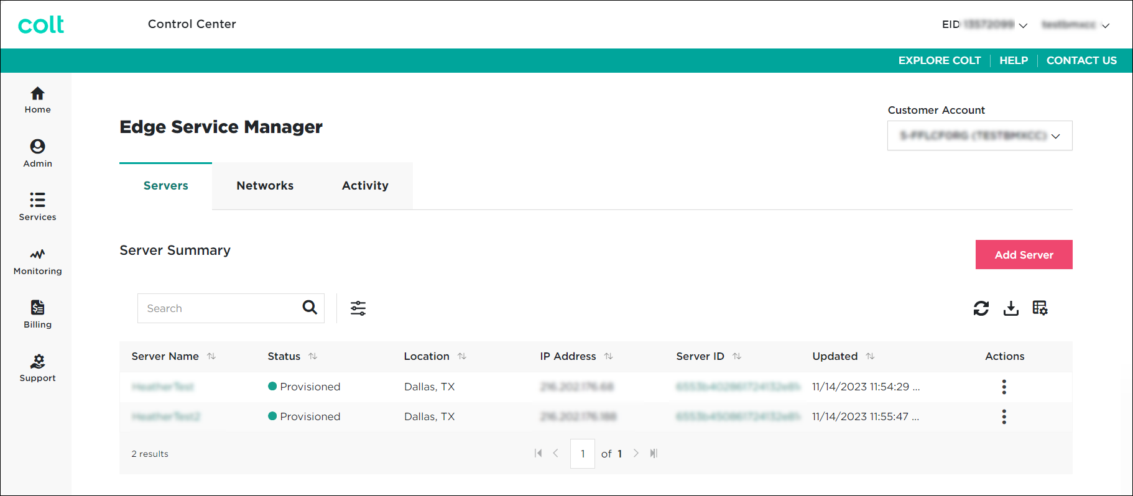This screenshot has width=1133, height=496.
Task: Open Server ID link in 11:54:29 row
Action: (738, 387)
